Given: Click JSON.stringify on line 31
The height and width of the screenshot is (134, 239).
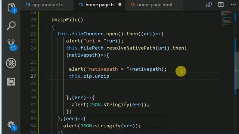Looking at the screenshot, I should (109, 105).
